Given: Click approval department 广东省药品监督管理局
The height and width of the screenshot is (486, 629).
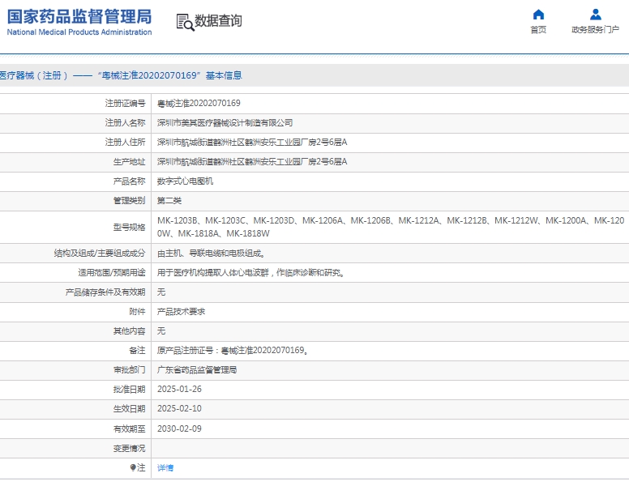Looking at the screenshot, I should coord(196,369).
